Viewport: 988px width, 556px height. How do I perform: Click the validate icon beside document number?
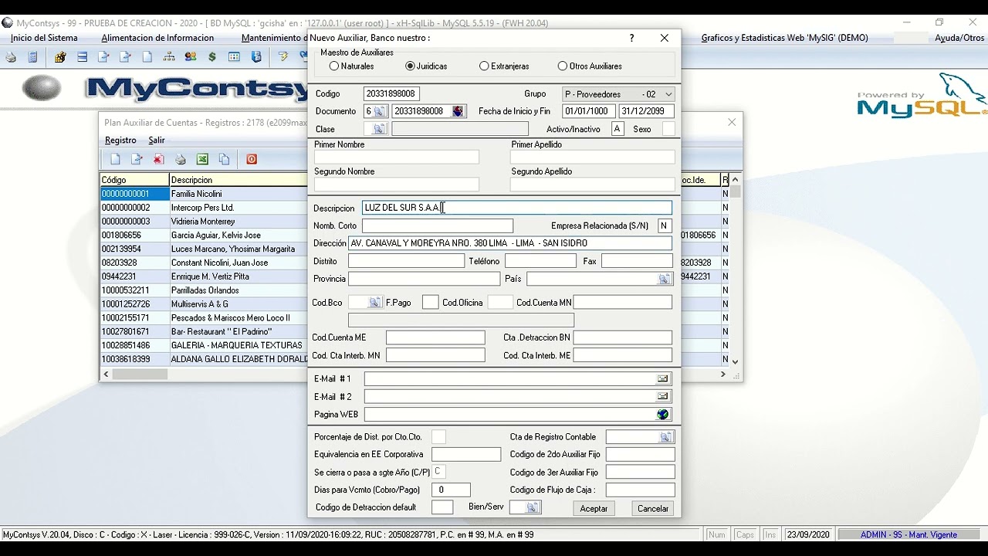tap(458, 111)
